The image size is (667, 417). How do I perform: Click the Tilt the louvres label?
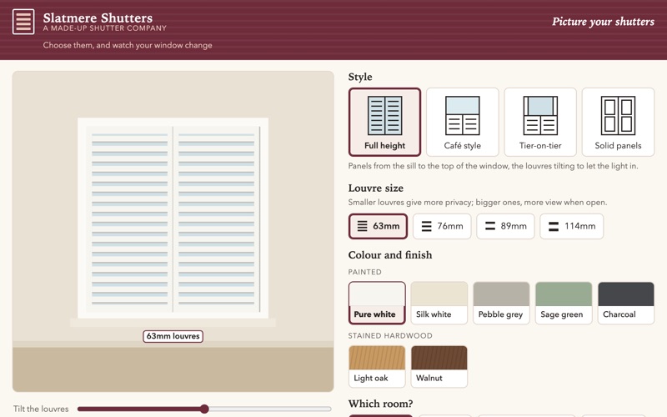[x=41, y=409]
